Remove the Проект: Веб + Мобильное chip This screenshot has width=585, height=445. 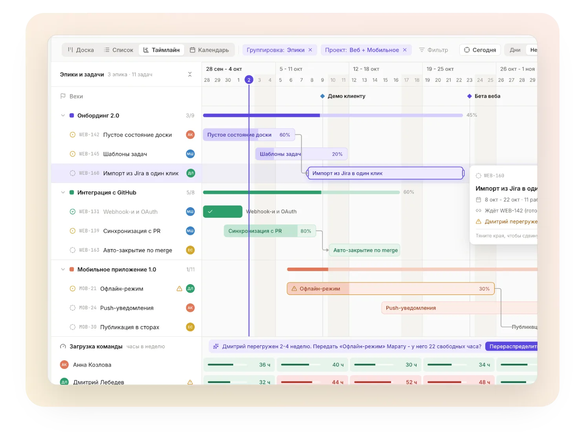click(x=405, y=50)
